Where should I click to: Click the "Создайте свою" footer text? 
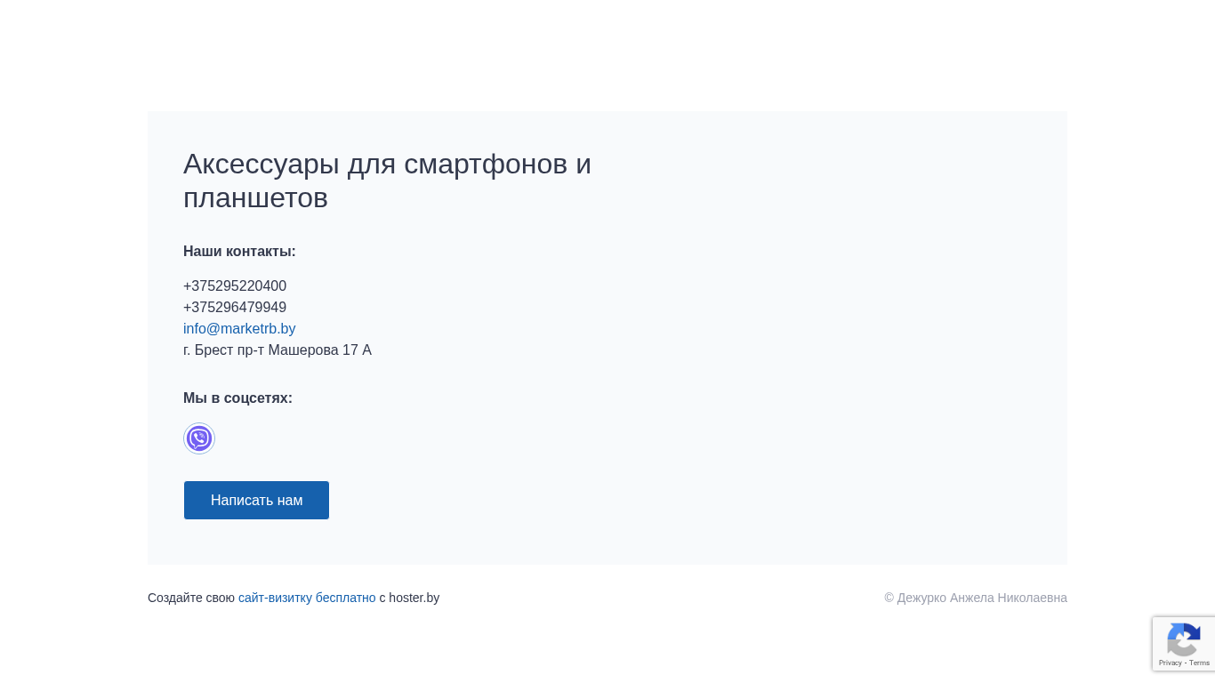tap(191, 598)
